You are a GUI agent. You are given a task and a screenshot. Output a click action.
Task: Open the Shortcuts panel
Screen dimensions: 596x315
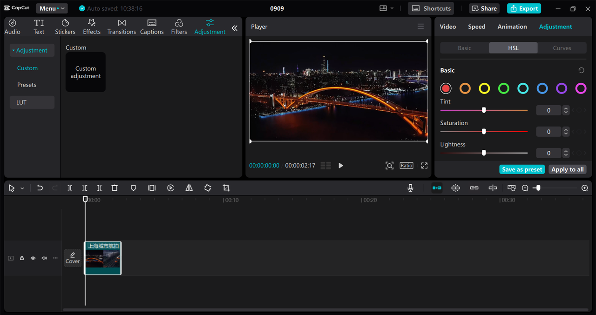coord(431,8)
